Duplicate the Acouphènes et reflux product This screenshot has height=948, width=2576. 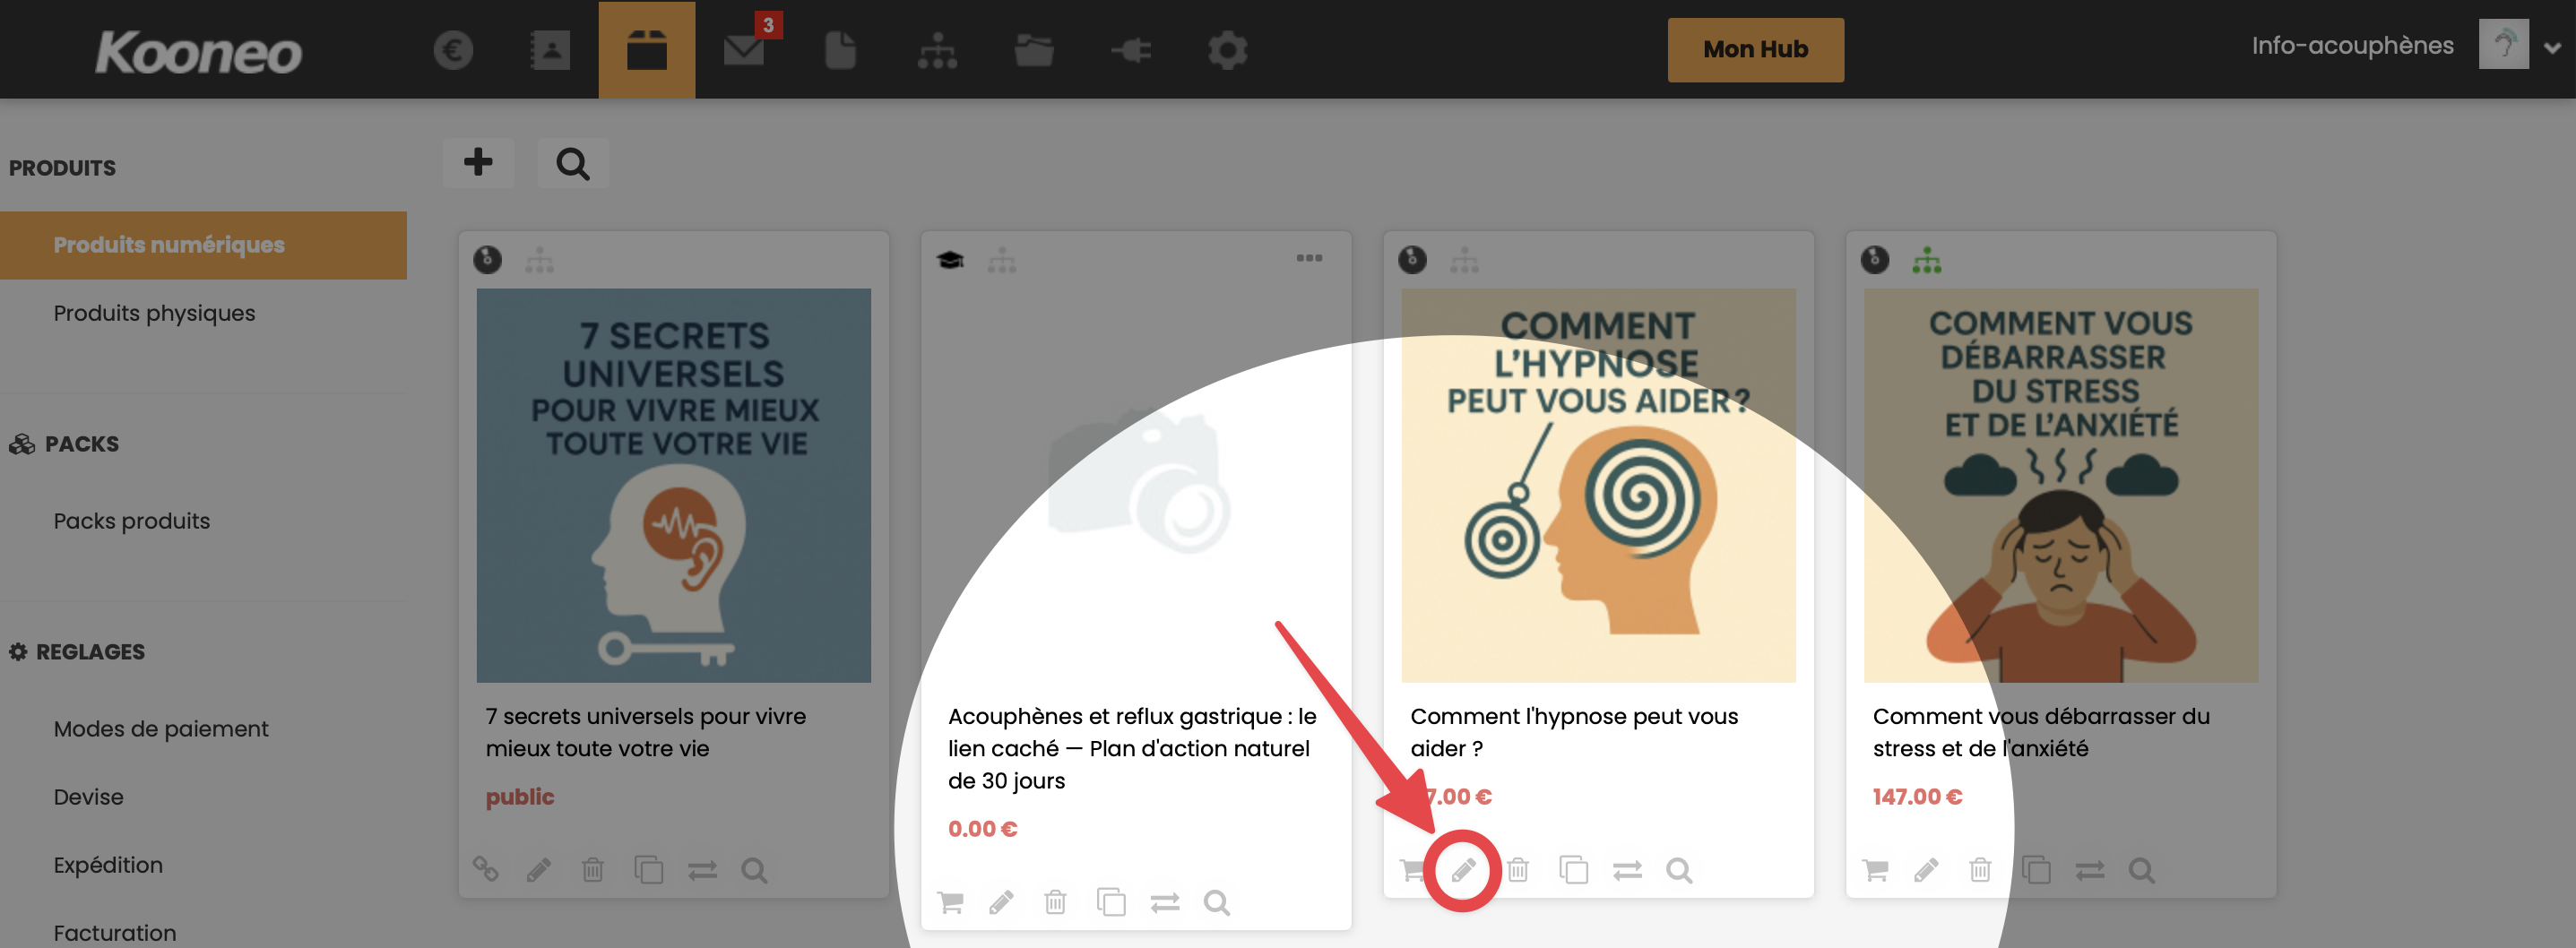1111,902
